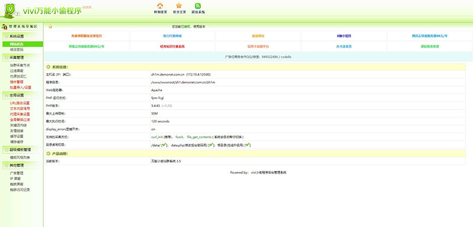Viewport: 473px width, 227px height.
Task: Select 清除缓存 in the sidebar
Action: point(17,142)
